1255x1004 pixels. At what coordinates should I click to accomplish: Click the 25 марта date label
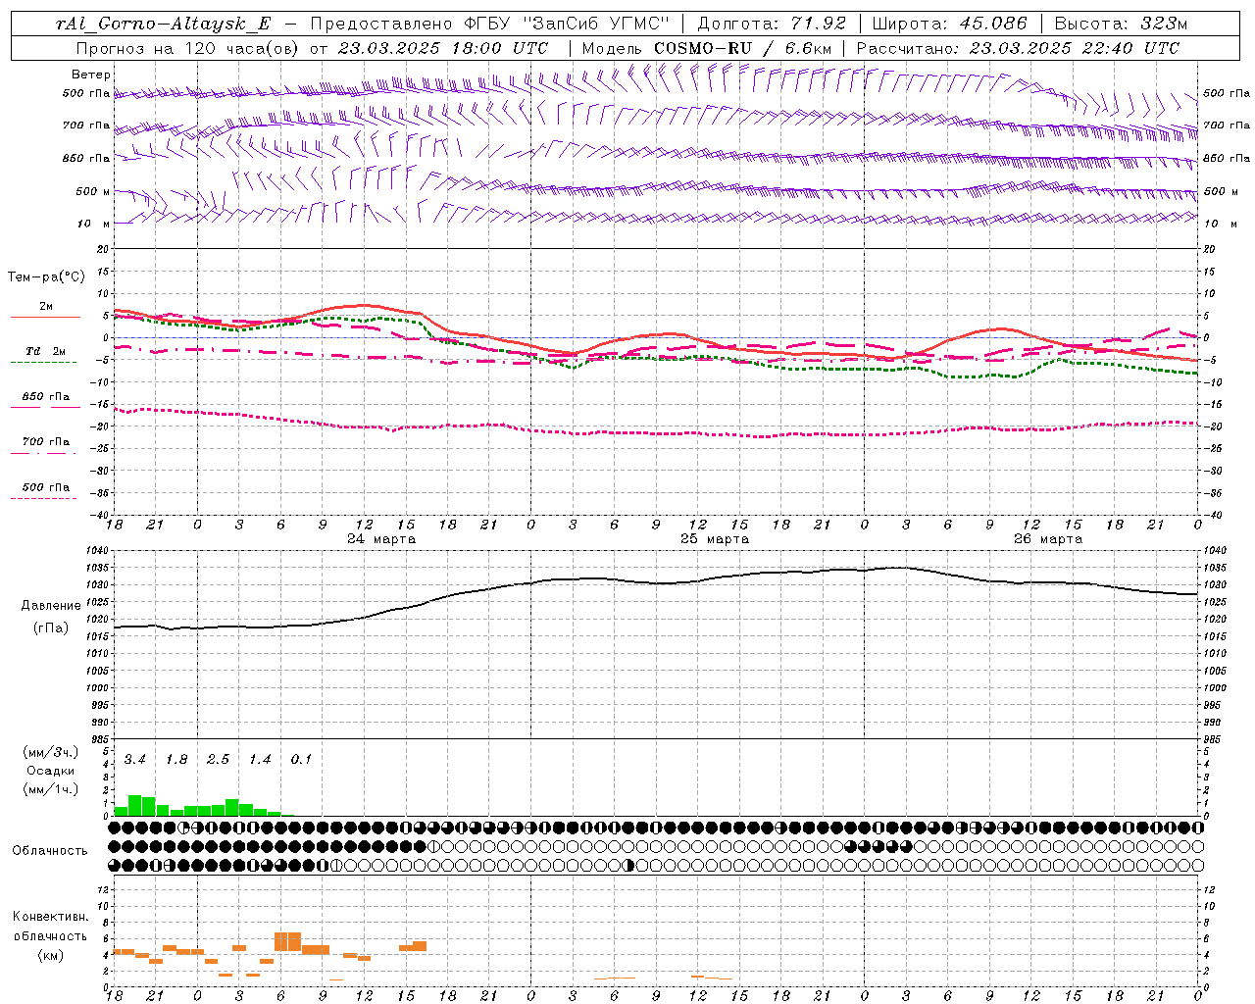pyautogui.click(x=715, y=539)
